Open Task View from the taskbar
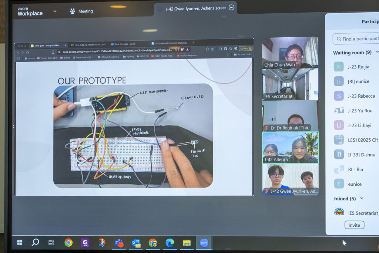The image size is (379, 253). click(51, 243)
